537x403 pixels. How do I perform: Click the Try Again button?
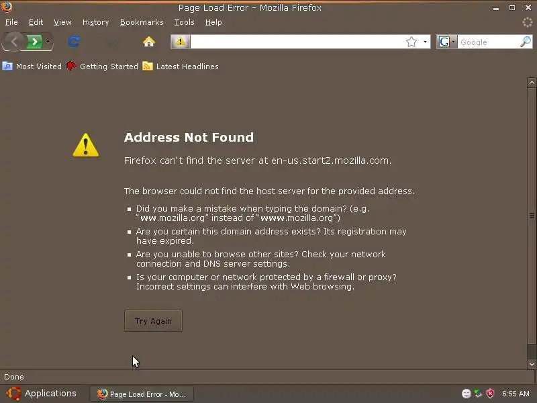click(x=153, y=321)
